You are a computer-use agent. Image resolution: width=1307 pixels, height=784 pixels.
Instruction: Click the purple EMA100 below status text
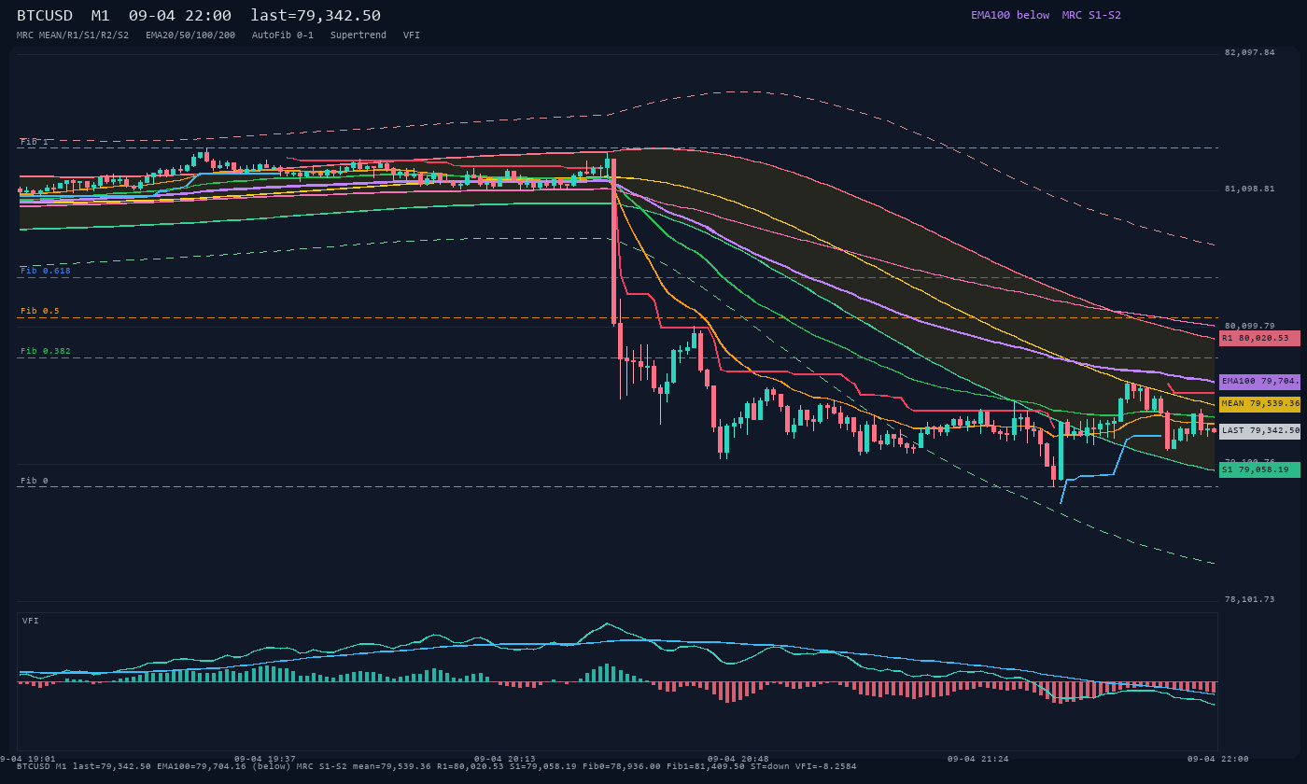coord(1010,15)
